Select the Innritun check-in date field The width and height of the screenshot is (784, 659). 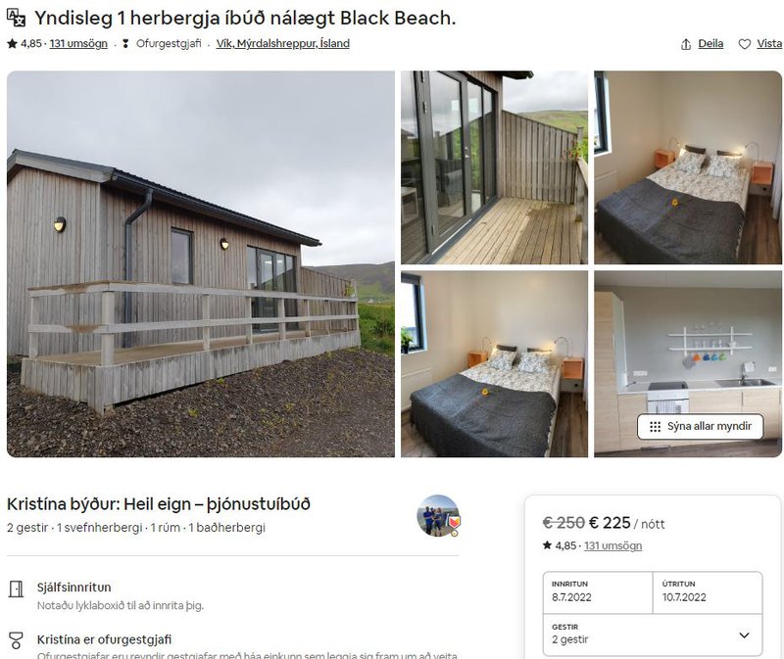[x=598, y=592]
